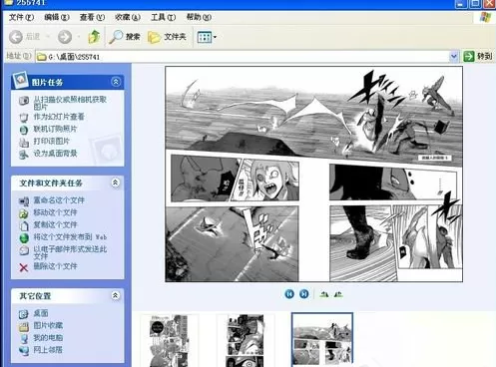Click the Go (转到) button
This screenshot has height=367, width=496.
tap(477, 56)
